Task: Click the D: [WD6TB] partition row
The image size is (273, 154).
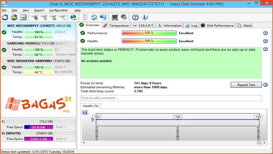Action: 38,136
